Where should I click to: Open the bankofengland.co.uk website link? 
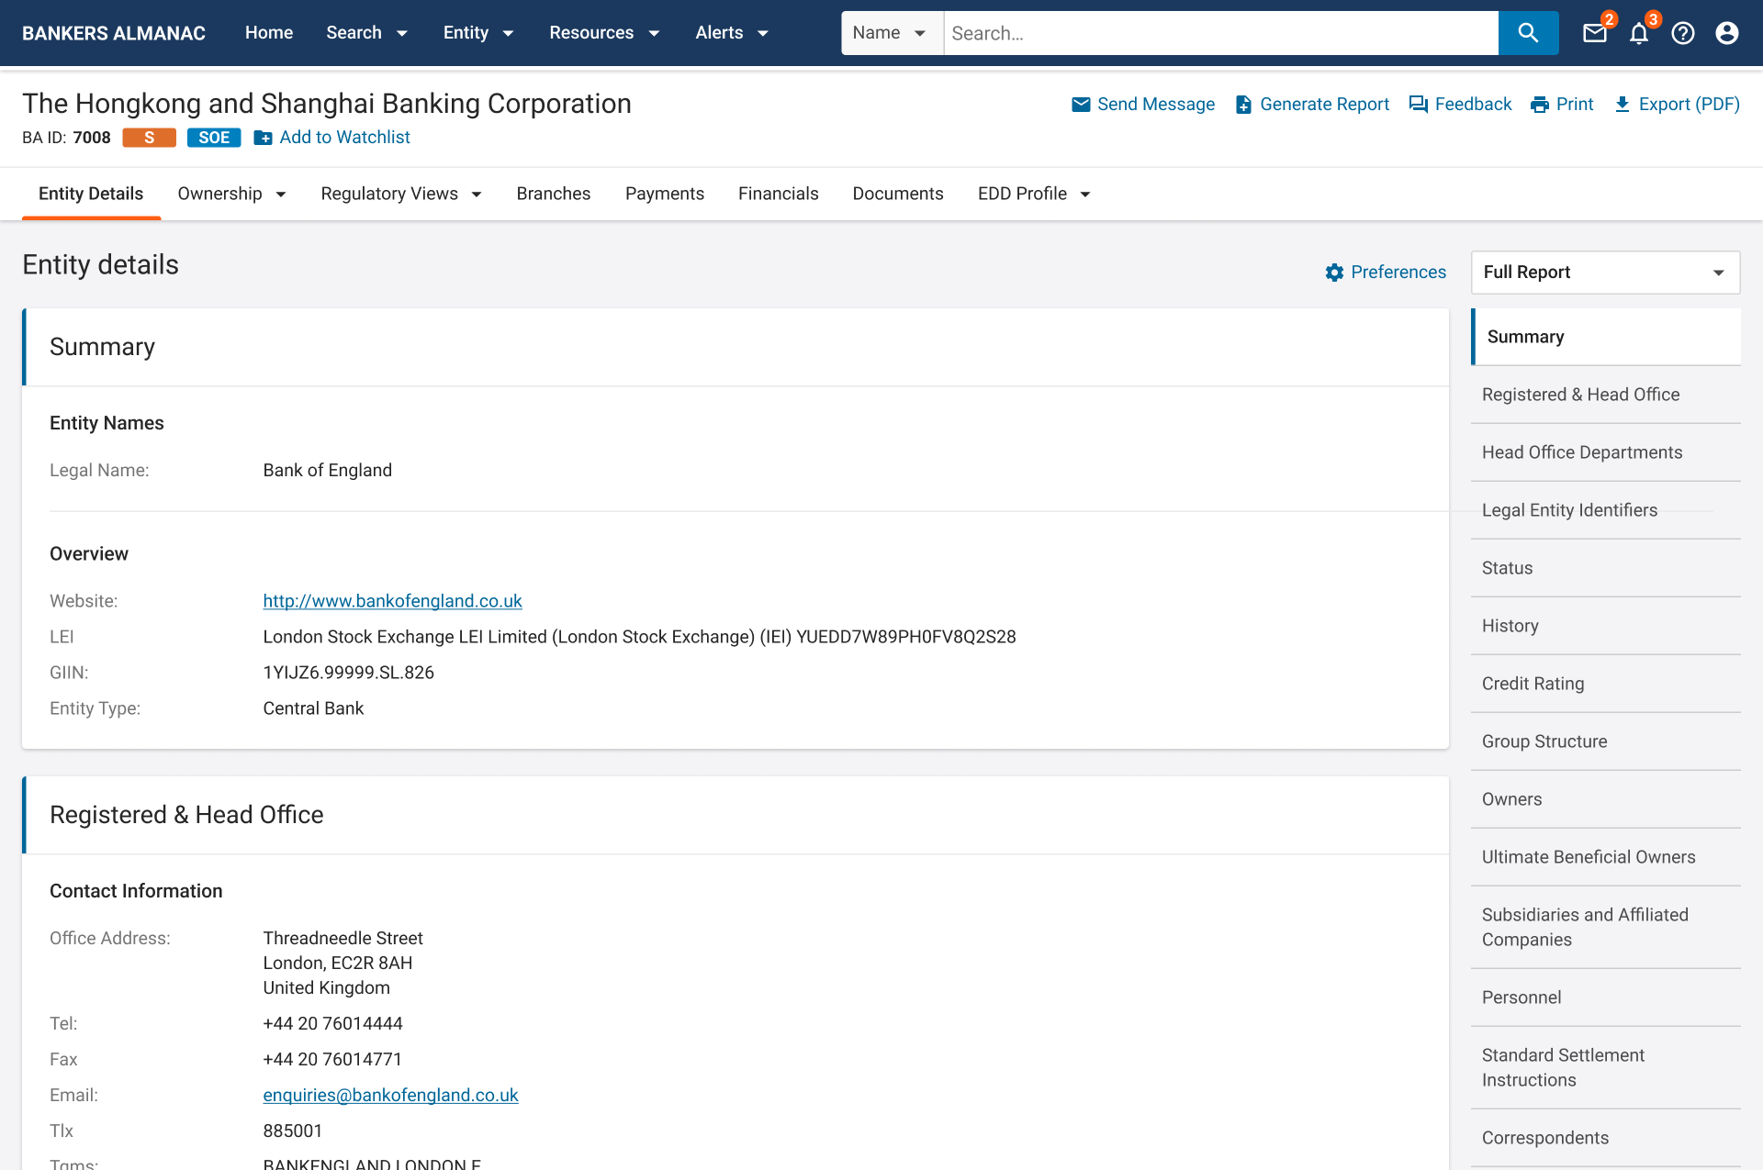(x=392, y=601)
